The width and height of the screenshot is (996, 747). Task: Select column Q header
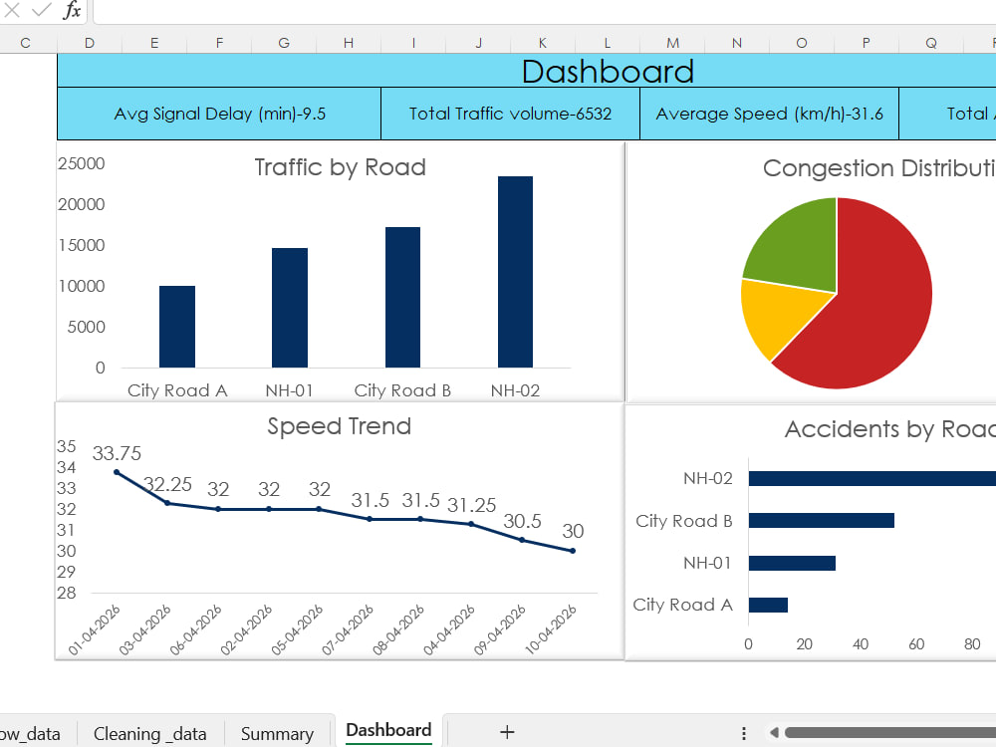931,43
